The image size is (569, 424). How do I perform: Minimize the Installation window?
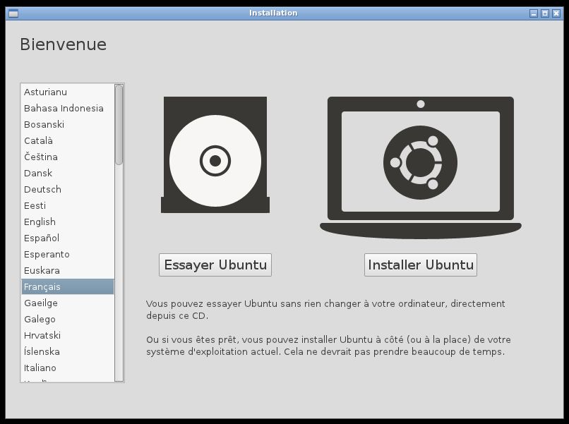534,13
